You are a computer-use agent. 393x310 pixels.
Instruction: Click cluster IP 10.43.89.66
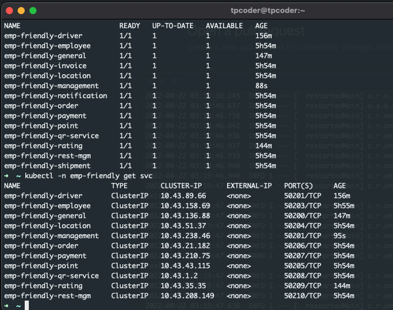pos(183,196)
